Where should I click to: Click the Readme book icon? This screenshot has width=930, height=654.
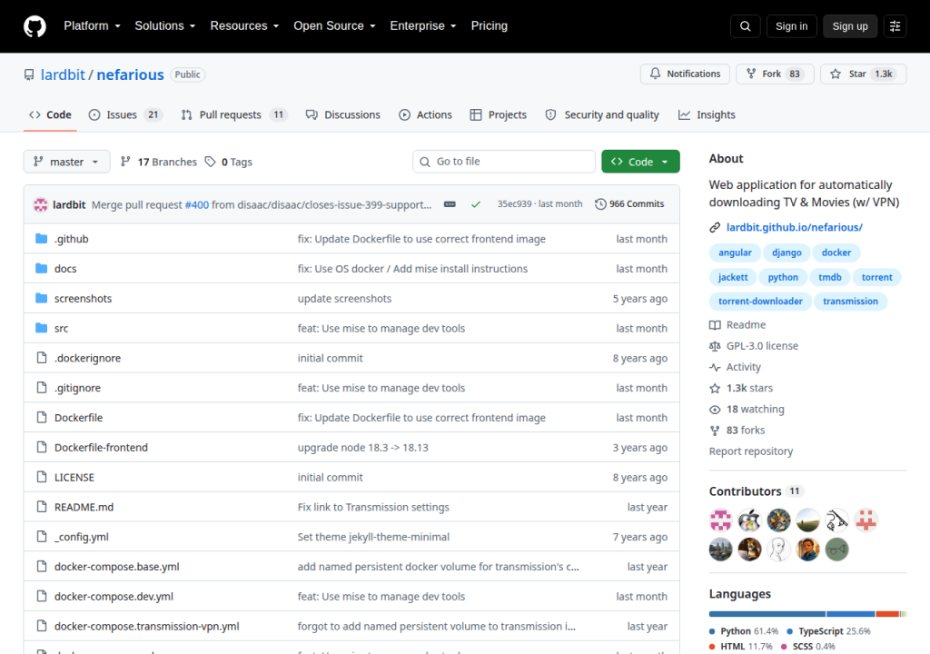point(715,325)
